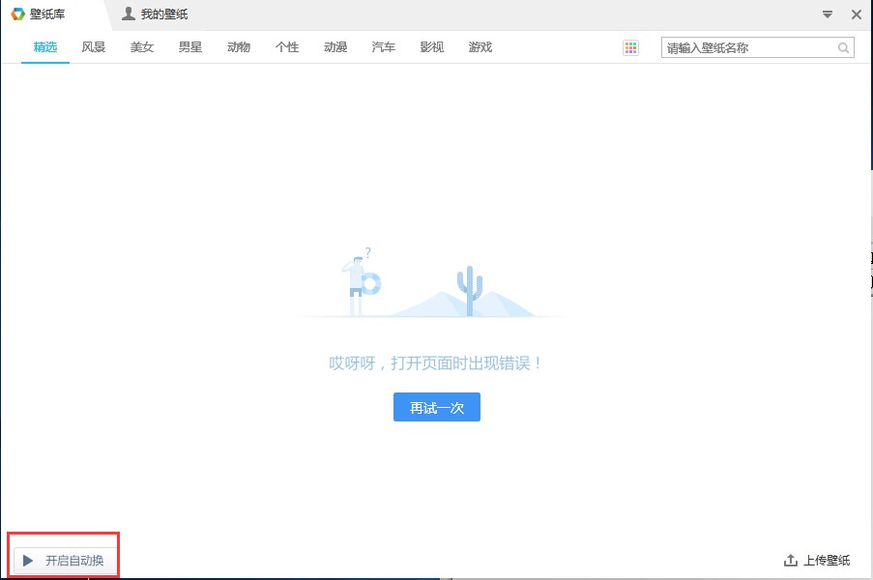Image resolution: width=873 pixels, height=580 pixels.
Task: Open the 汽车 cars category
Action: [x=383, y=46]
